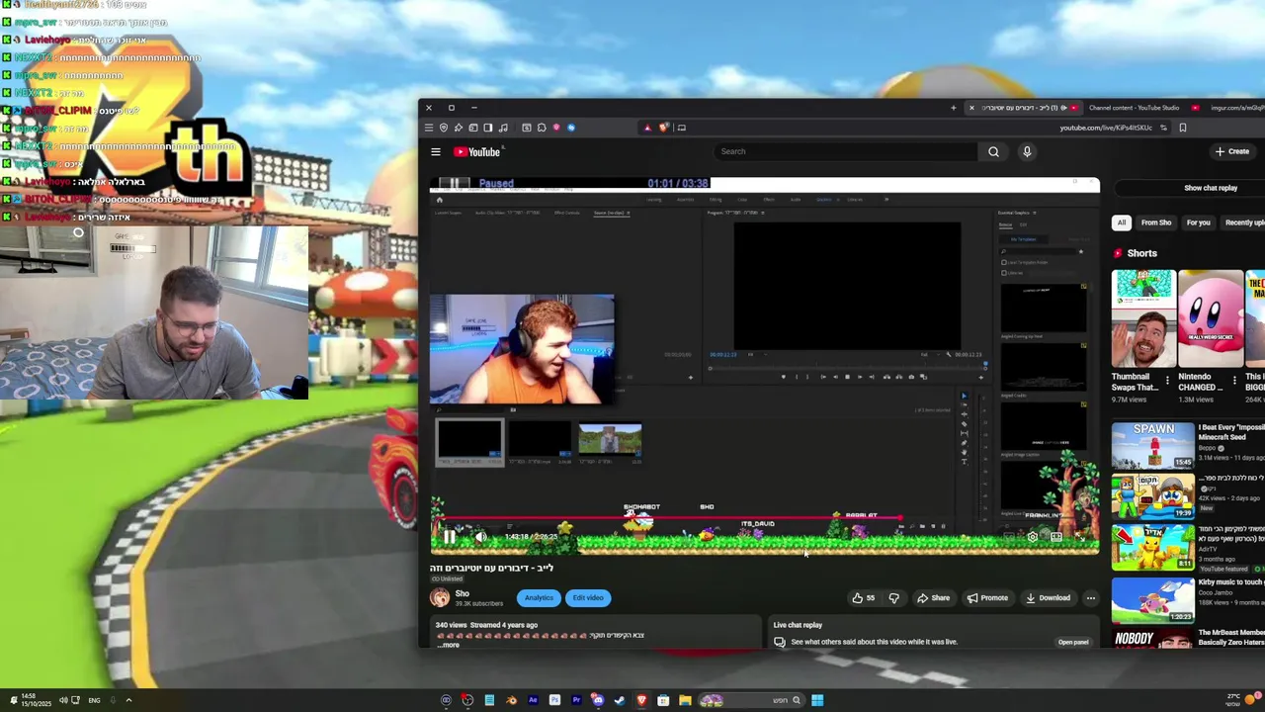Open the MrBeast Thumbnail Swaps short
Screen dimensions: 1265x712
(x=1143, y=318)
